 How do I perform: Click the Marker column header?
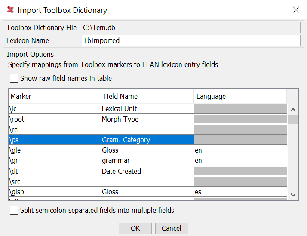point(55,96)
